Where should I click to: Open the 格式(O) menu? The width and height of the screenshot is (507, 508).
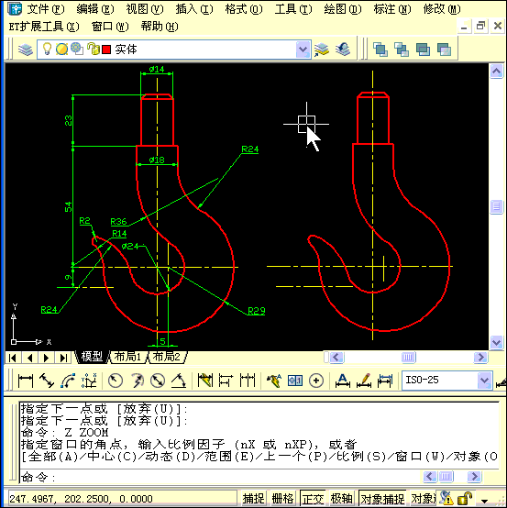[x=244, y=9]
